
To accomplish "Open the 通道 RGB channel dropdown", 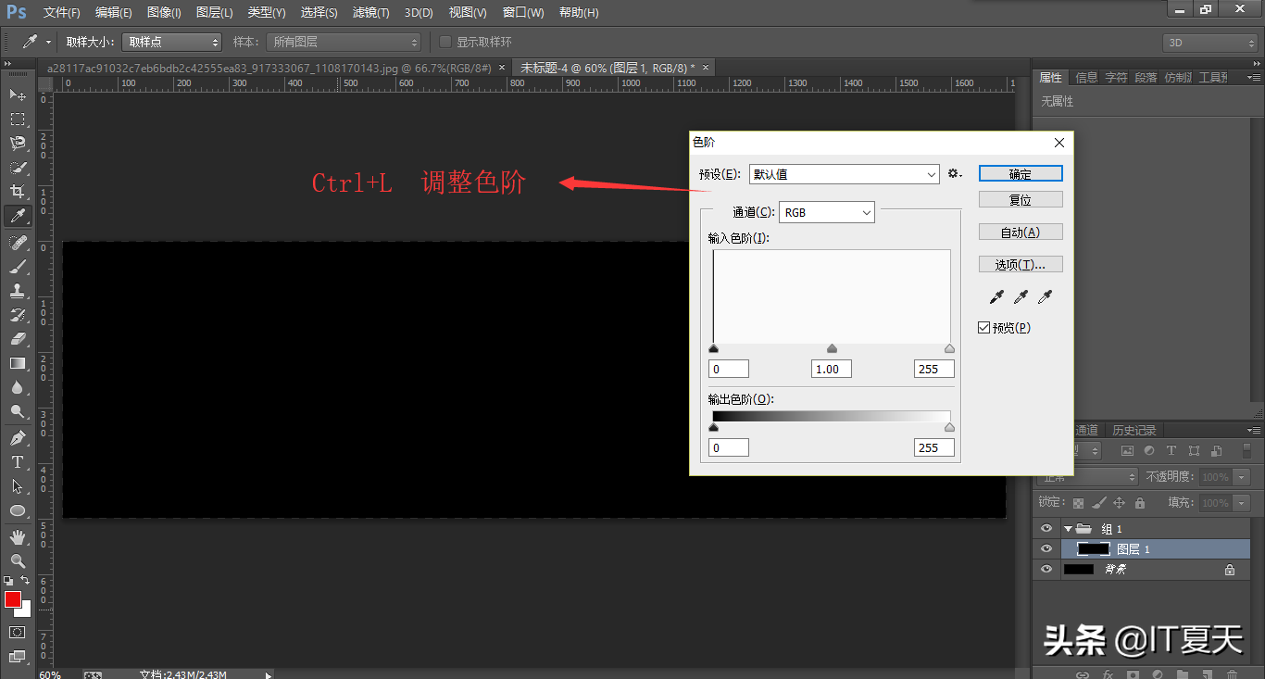I will click(x=826, y=213).
